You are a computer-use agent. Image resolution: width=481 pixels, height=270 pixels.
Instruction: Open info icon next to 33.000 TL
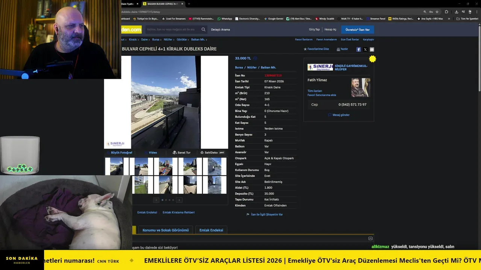point(255,58)
